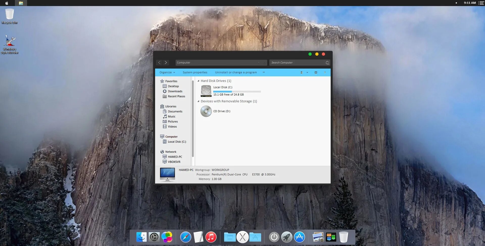
Task: Open System Preferences gear icon in dock
Action: point(154,237)
